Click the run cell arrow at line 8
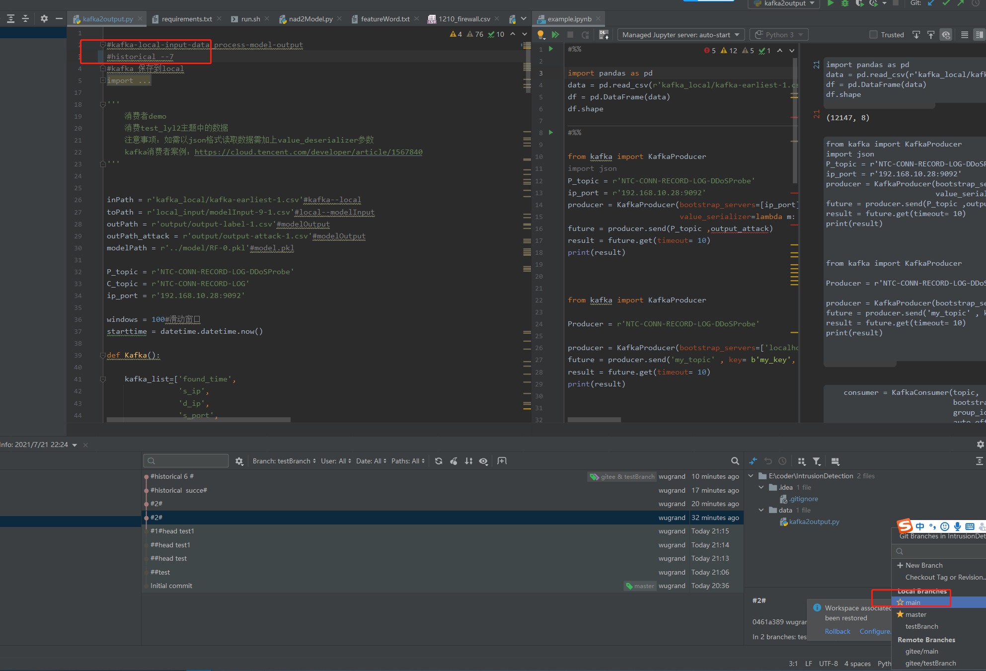Screen dimensions: 986x671 click(551, 133)
